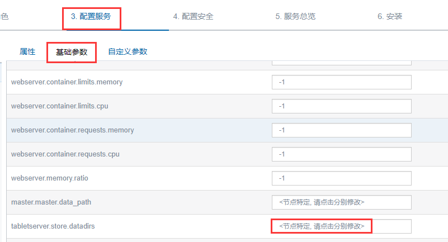The width and height of the screenshot is (448, 242).
Task: Go to step 4. 配置安全
Action: pyautogui.click(x=193, y=16)
